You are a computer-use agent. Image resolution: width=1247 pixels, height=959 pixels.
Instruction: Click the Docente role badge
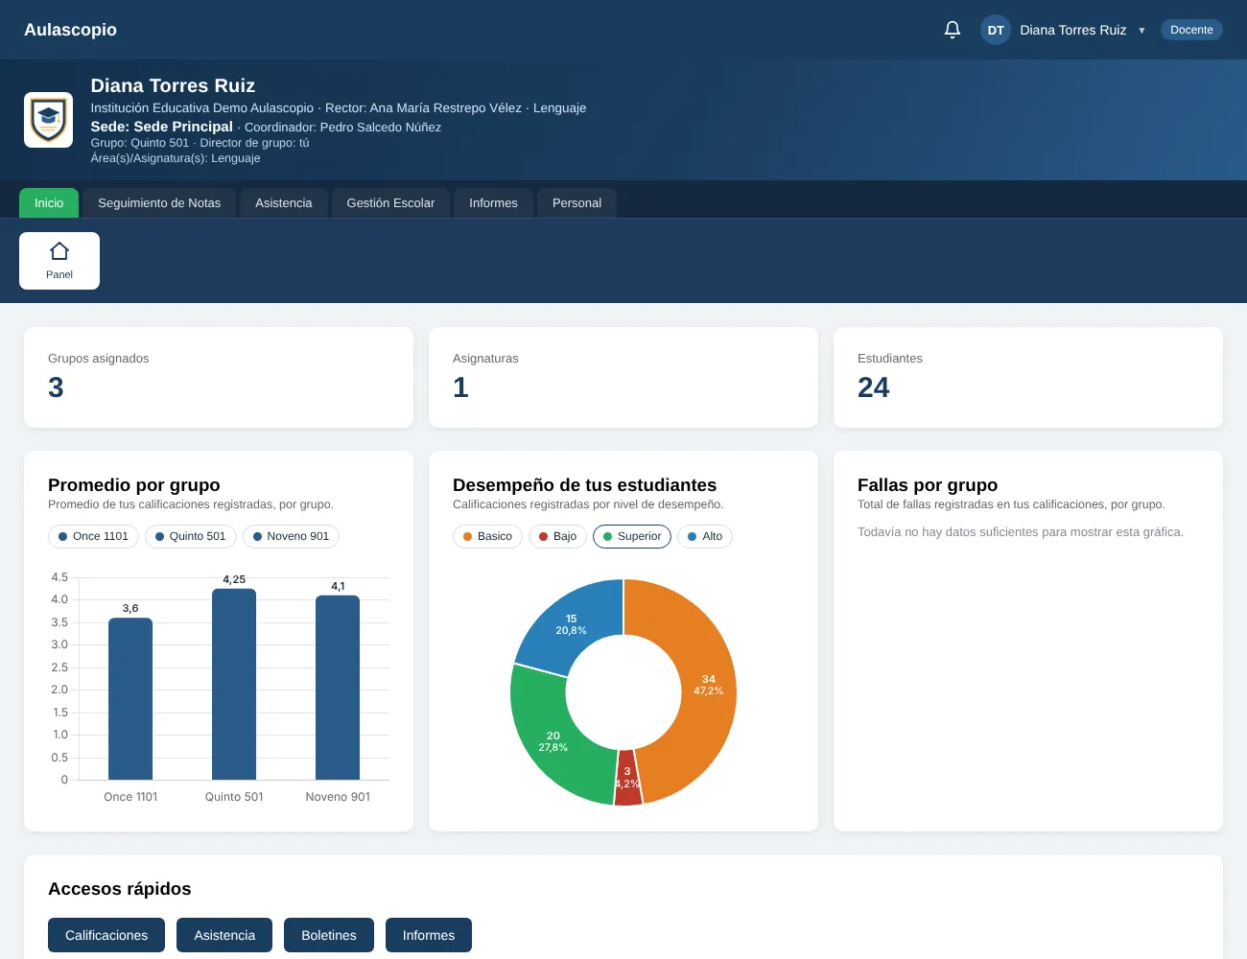(x=1191, y=30)
